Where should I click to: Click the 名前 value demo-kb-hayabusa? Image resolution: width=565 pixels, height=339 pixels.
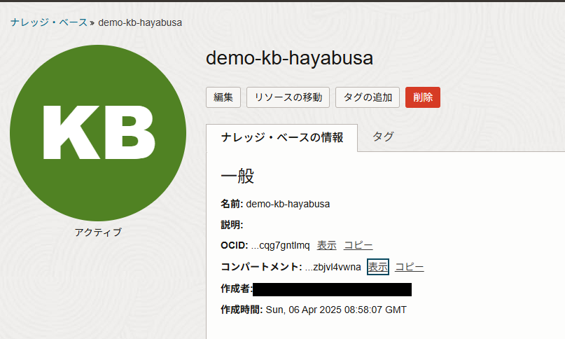[288, 204]
